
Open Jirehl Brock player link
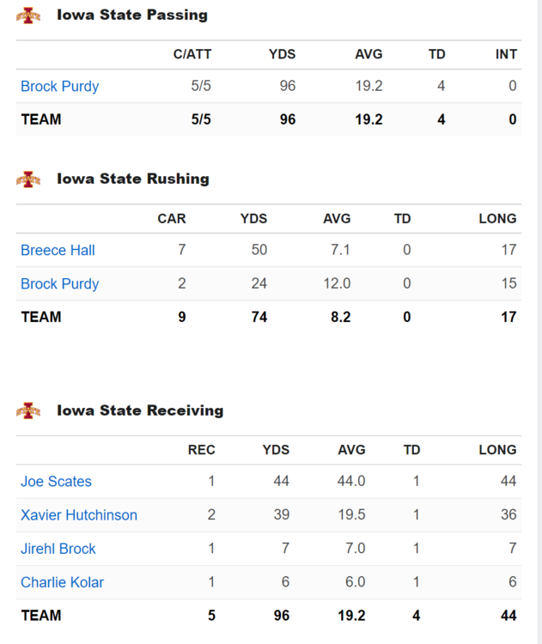point(58,549)
